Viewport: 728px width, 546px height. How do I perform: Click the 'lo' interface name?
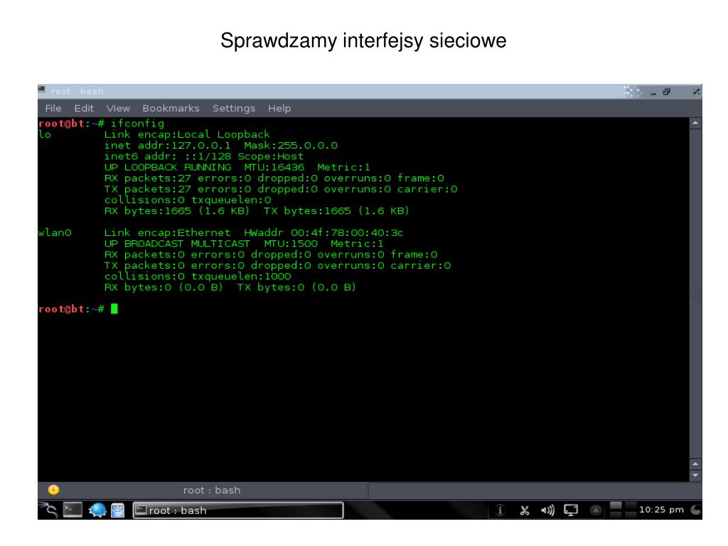(45, 134)
